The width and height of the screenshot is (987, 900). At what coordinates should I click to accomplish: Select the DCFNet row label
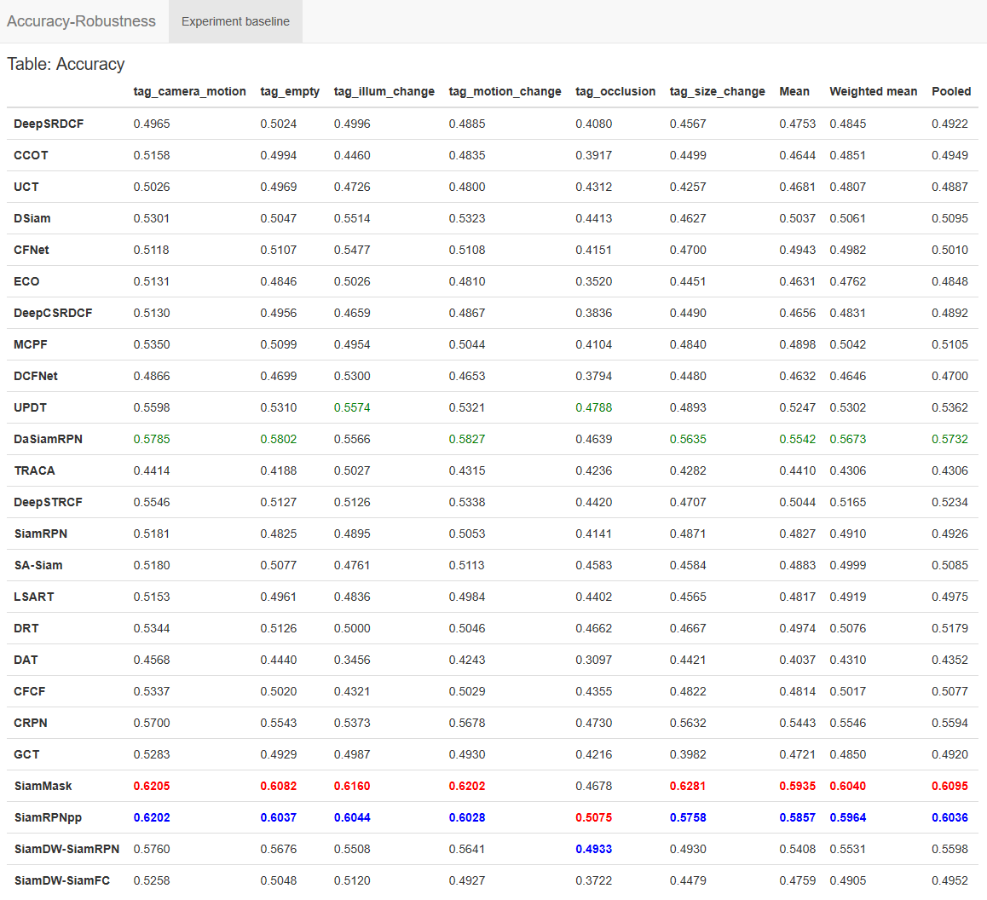36,376
